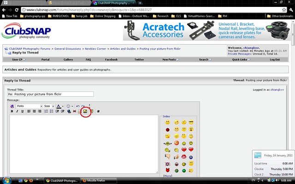The height and width of the screenshot is (184, 295).
Task: Open the photography-pp bookmarks folder
Action: point(33,16)
